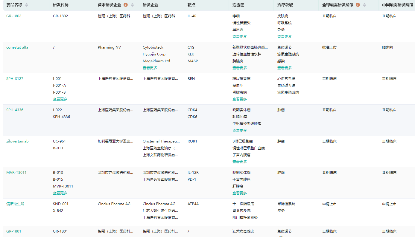Expand 研发代码 查看更多 in SPH-3127 row
Image resolution: width=415 pixels, height=237 pixels.
pyautogui.click(x=60, y=99)
